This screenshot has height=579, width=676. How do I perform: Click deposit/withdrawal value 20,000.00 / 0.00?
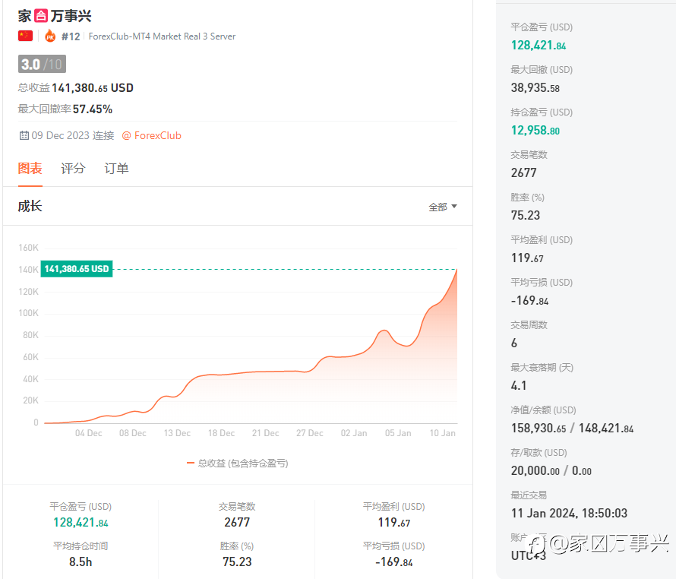coord(551,470)
